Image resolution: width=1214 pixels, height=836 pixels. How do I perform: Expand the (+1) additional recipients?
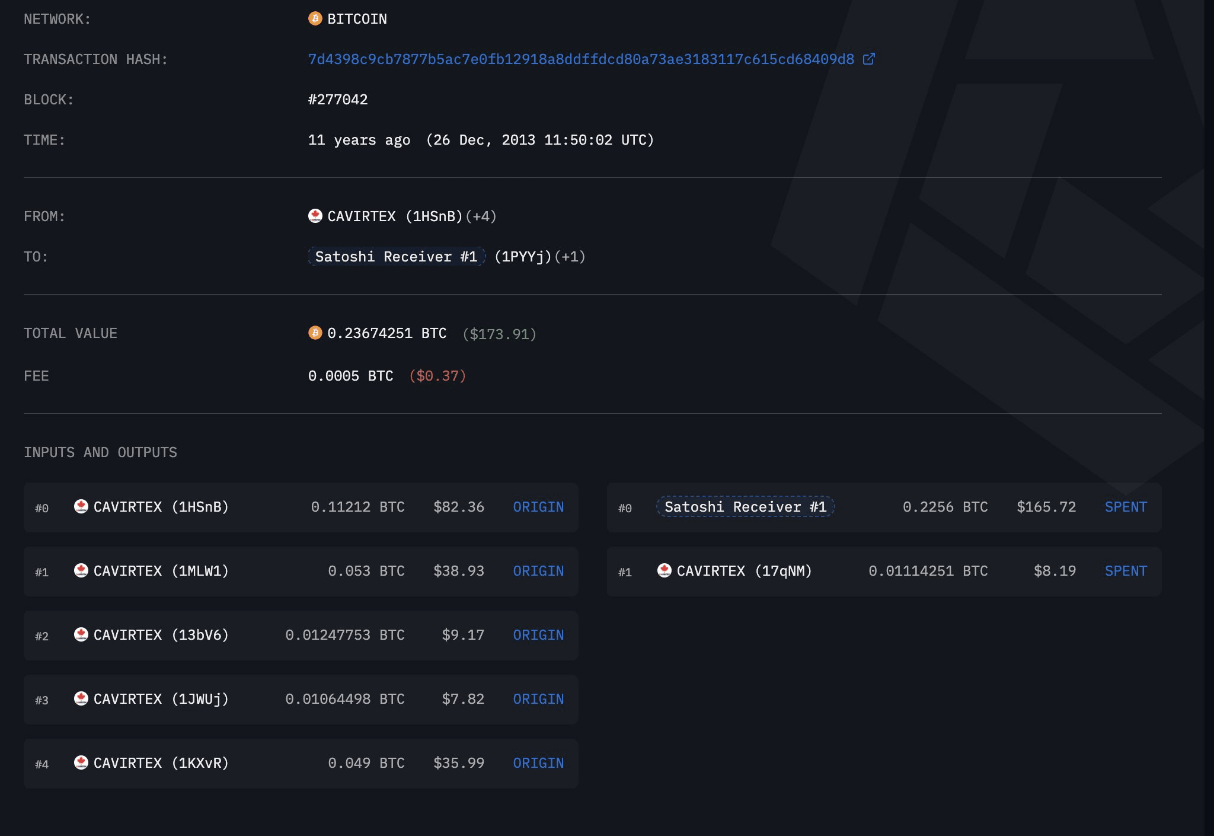570,257
